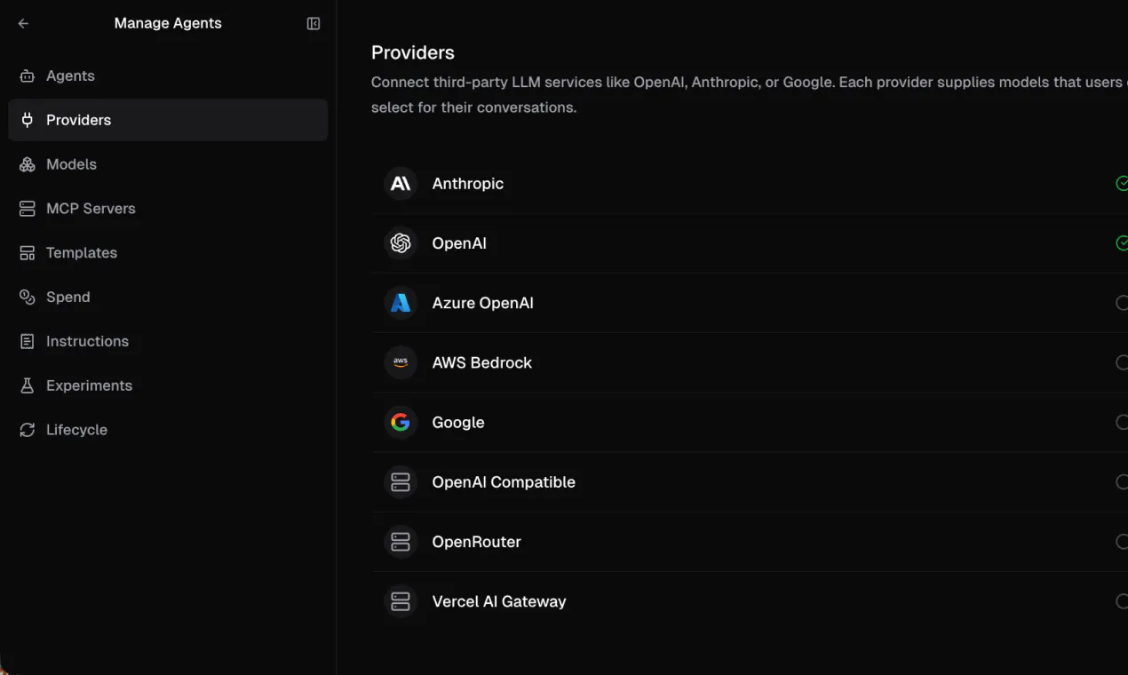Click the Models cubes icon
Viewport: 1128px width, 675px height.
[x=28, y=164]
